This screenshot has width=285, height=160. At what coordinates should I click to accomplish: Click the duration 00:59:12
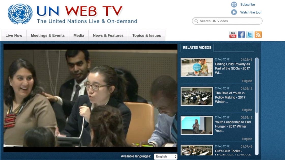(x=246, y=117)
